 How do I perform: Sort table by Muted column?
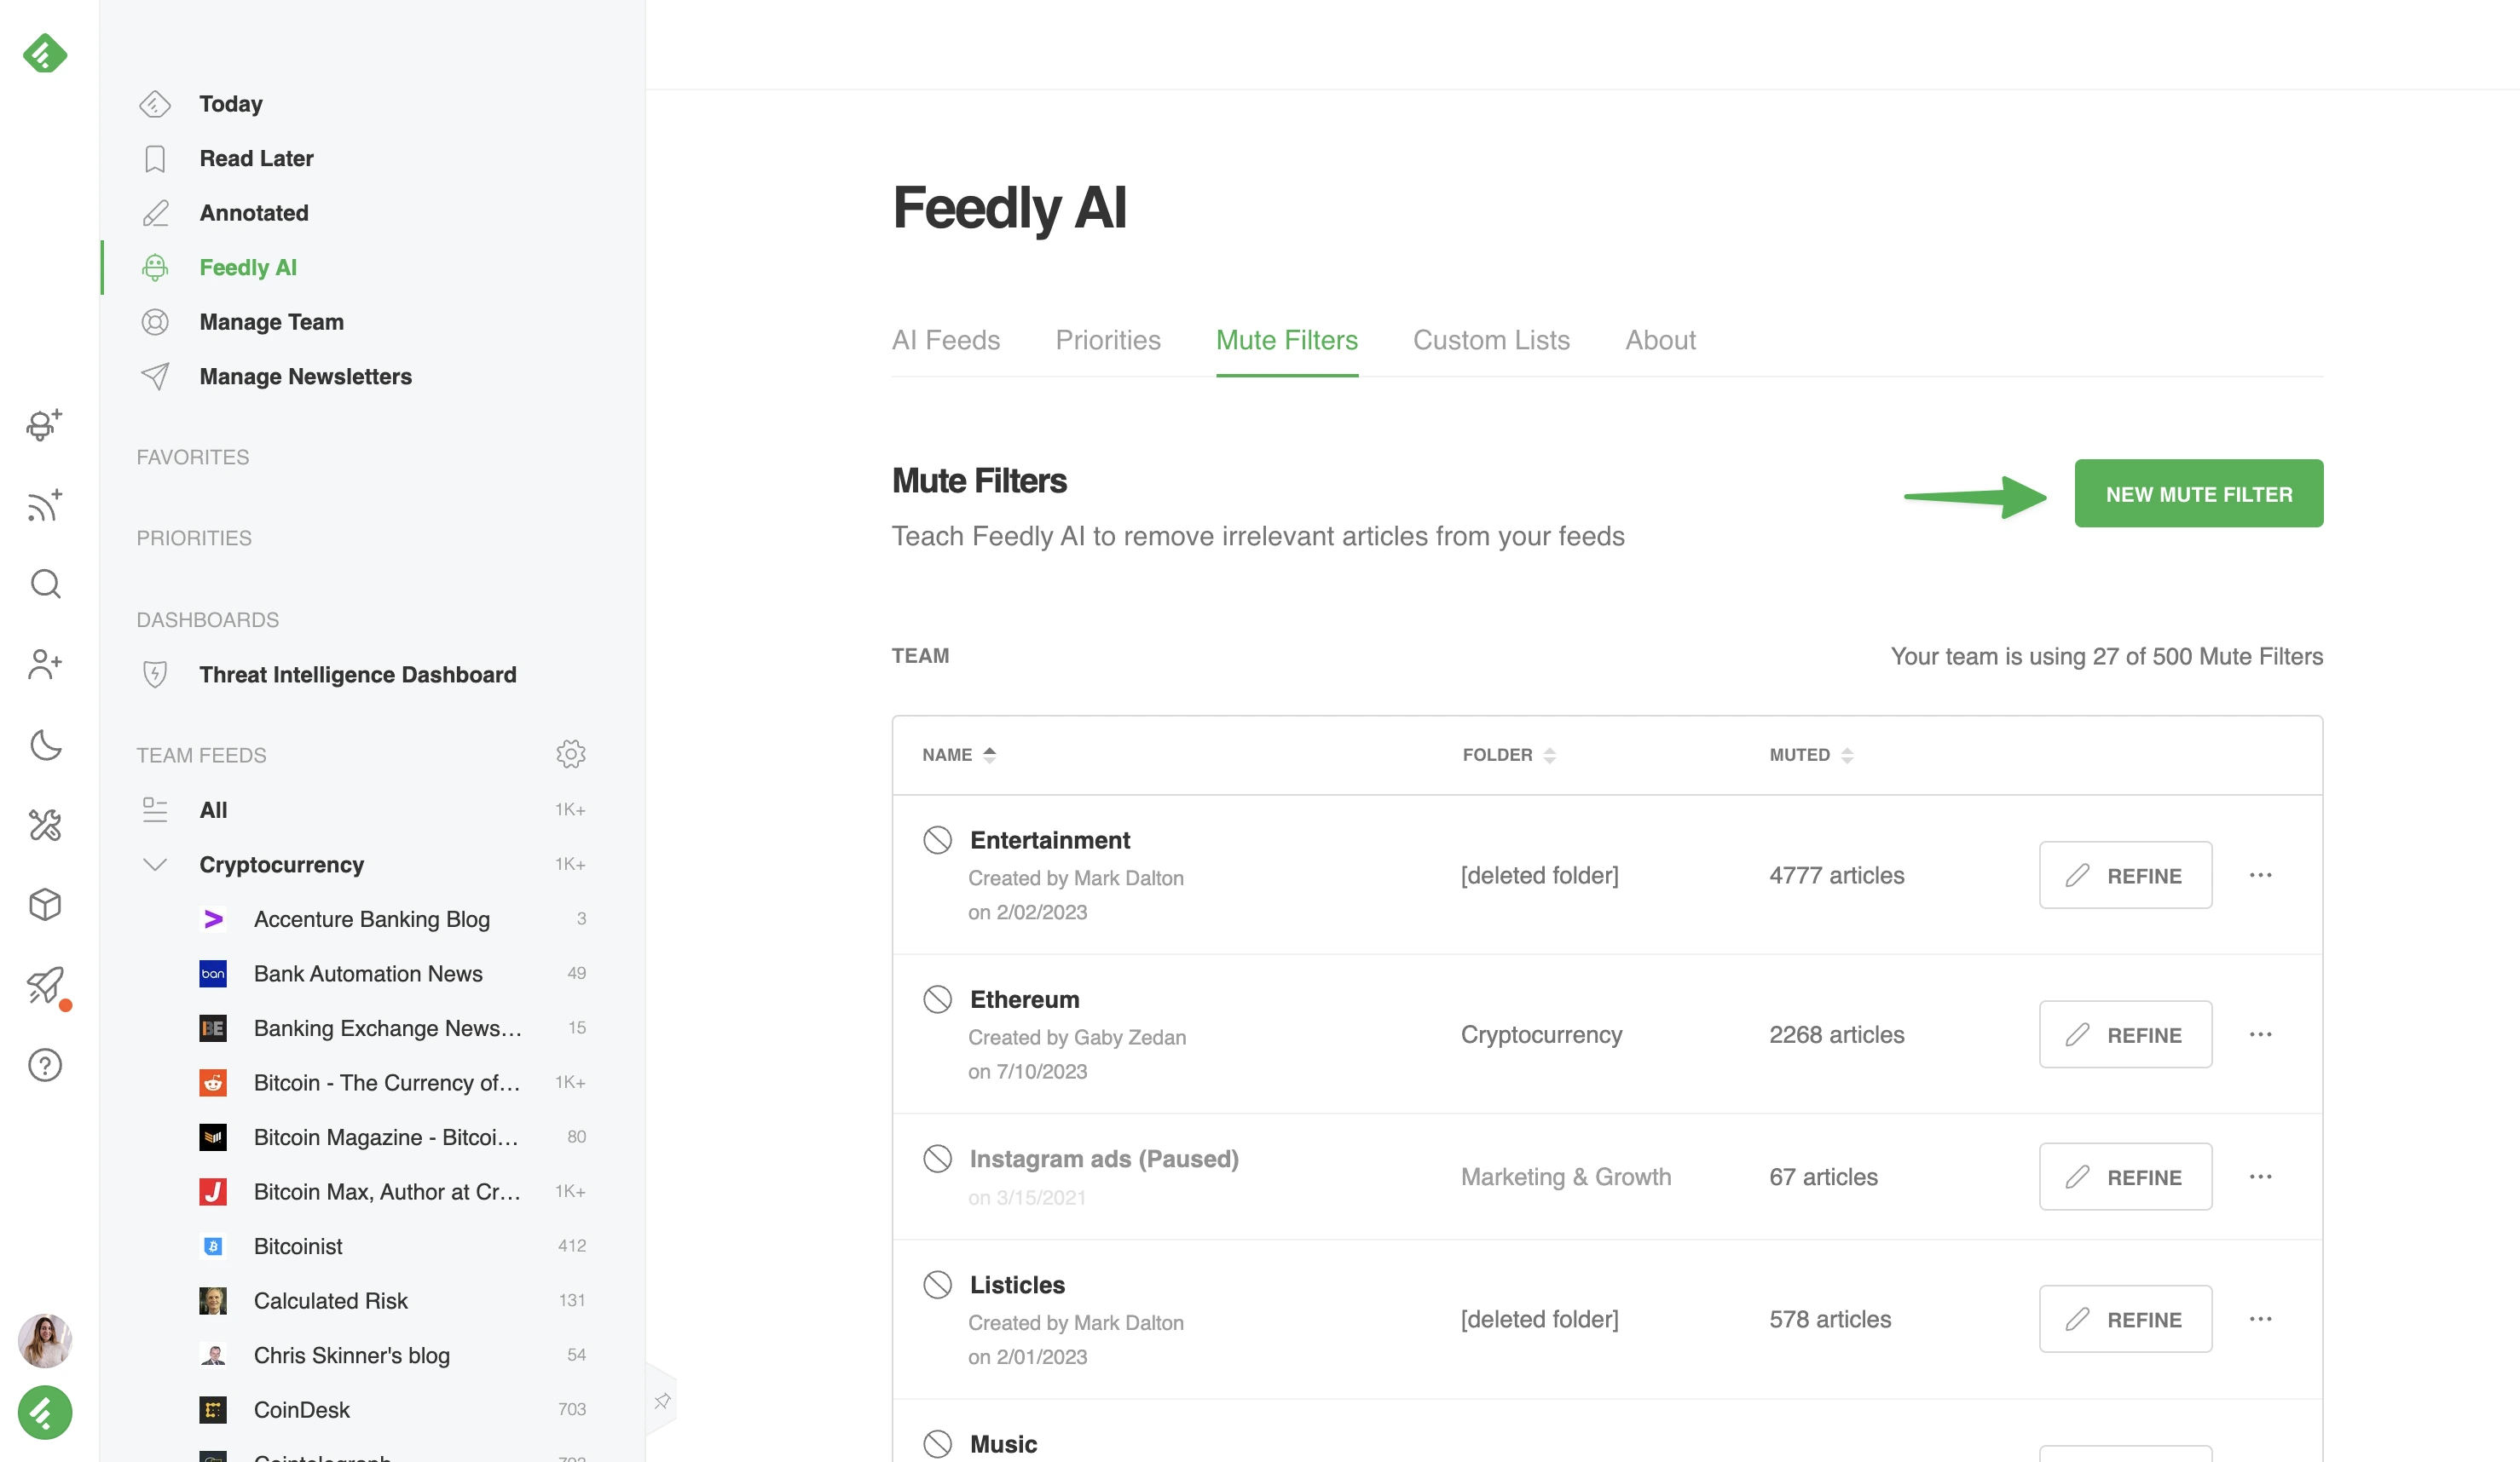[1811, 755]
